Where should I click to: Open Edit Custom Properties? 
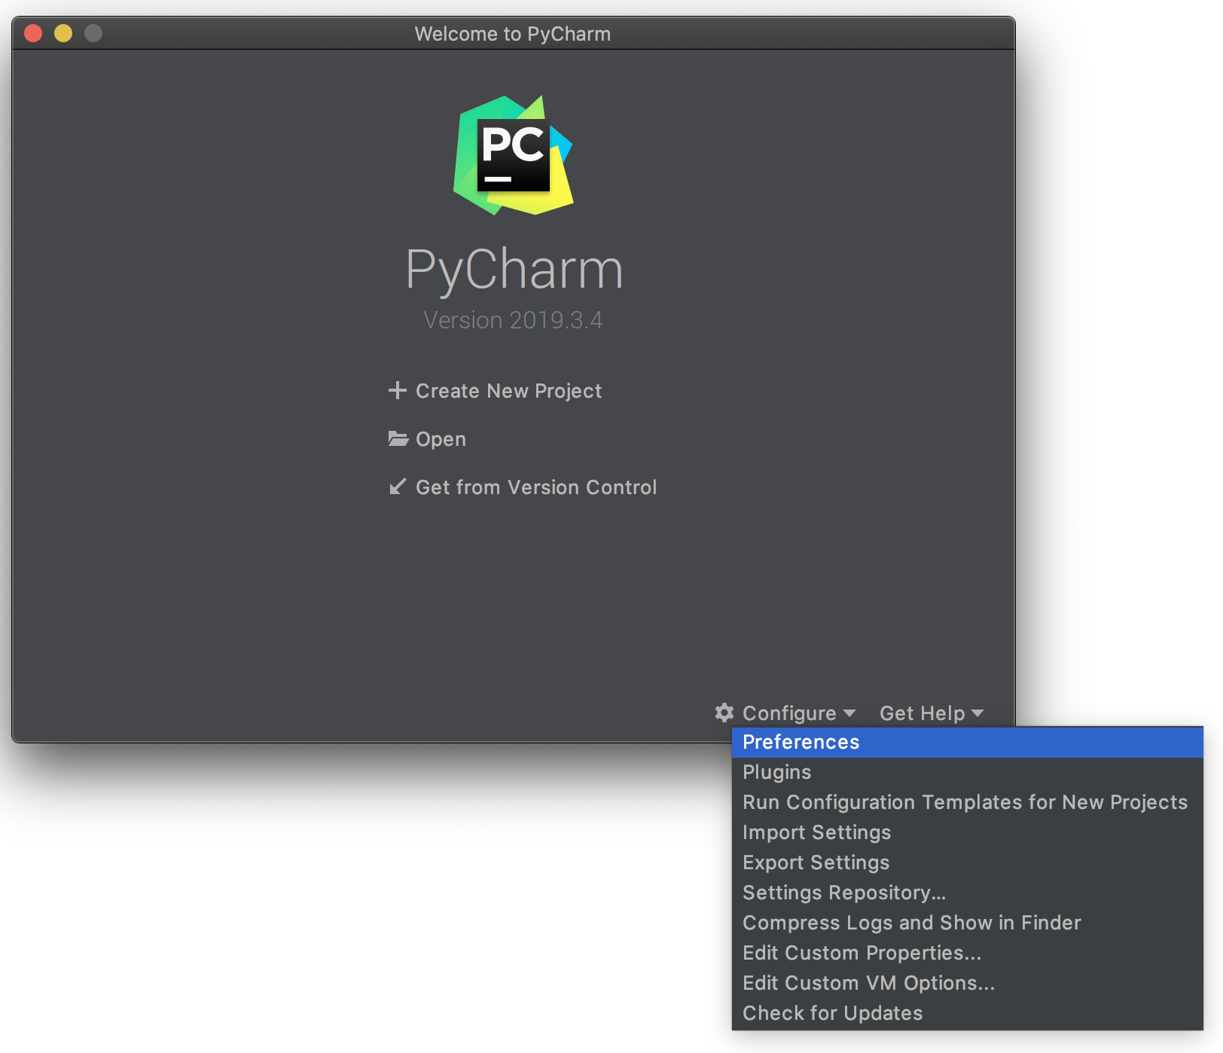pyautogui.click(x=862, y=952)
